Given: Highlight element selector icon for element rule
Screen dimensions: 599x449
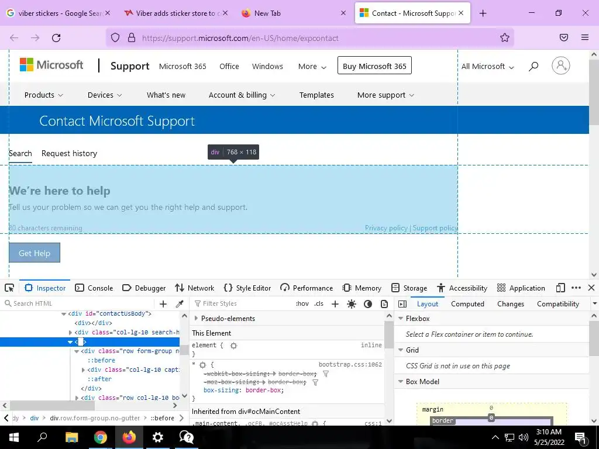Looking at the screenshot, I should pyautogui.click(x=234, y=346).
